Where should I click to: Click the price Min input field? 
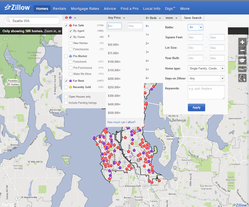[114, 26]
